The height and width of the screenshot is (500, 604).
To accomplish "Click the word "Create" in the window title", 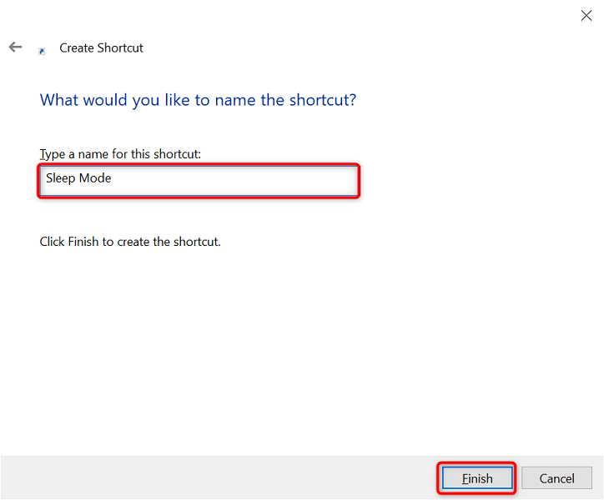I will click(x=77, y=48).
